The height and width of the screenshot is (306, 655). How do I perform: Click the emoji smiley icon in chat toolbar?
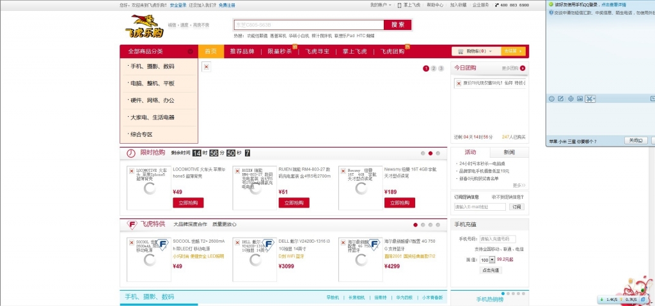(x=551, y=98)
